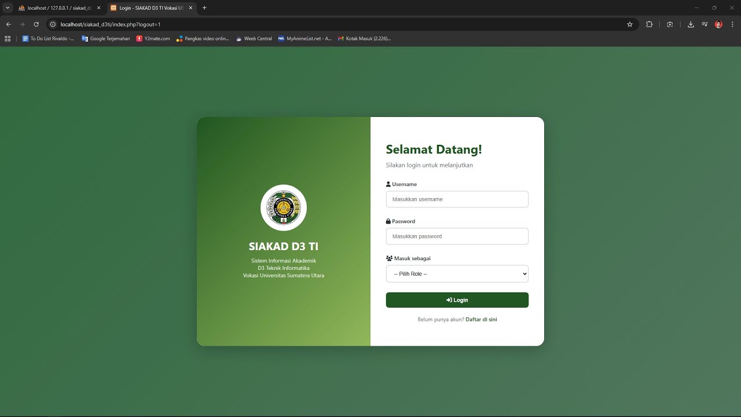The image size is (741, 417).
Task: Open the browser Downloads icon
Action: tap(691, 24)
